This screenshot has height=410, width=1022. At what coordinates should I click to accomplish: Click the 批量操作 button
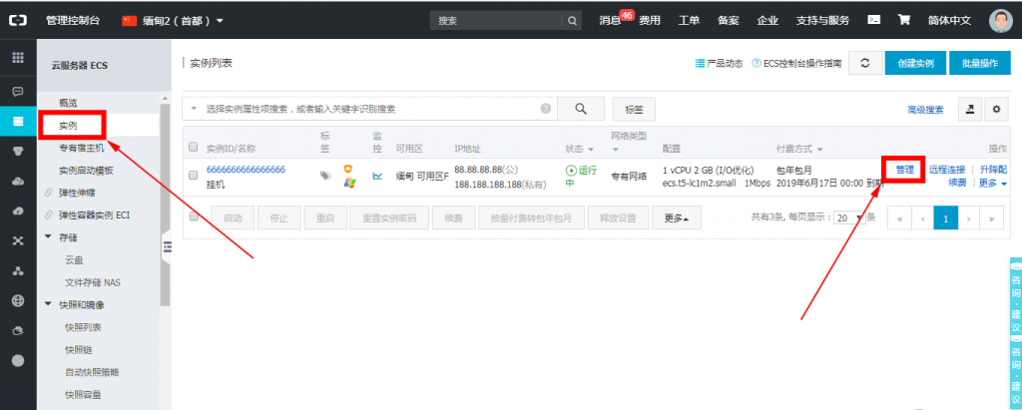click(980, 63)
